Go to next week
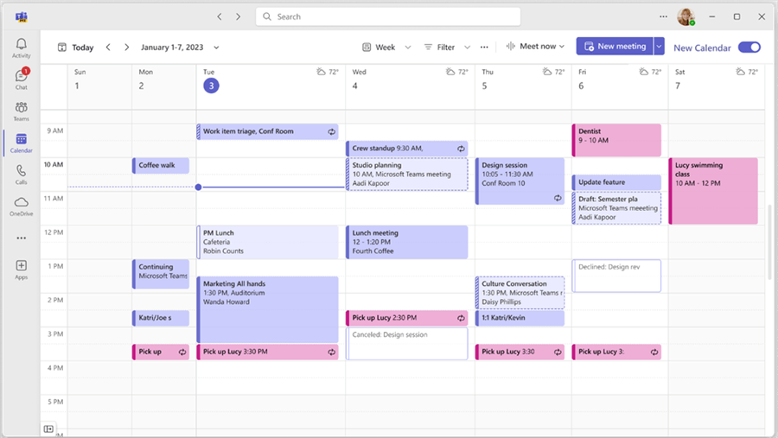 (126, 48)
